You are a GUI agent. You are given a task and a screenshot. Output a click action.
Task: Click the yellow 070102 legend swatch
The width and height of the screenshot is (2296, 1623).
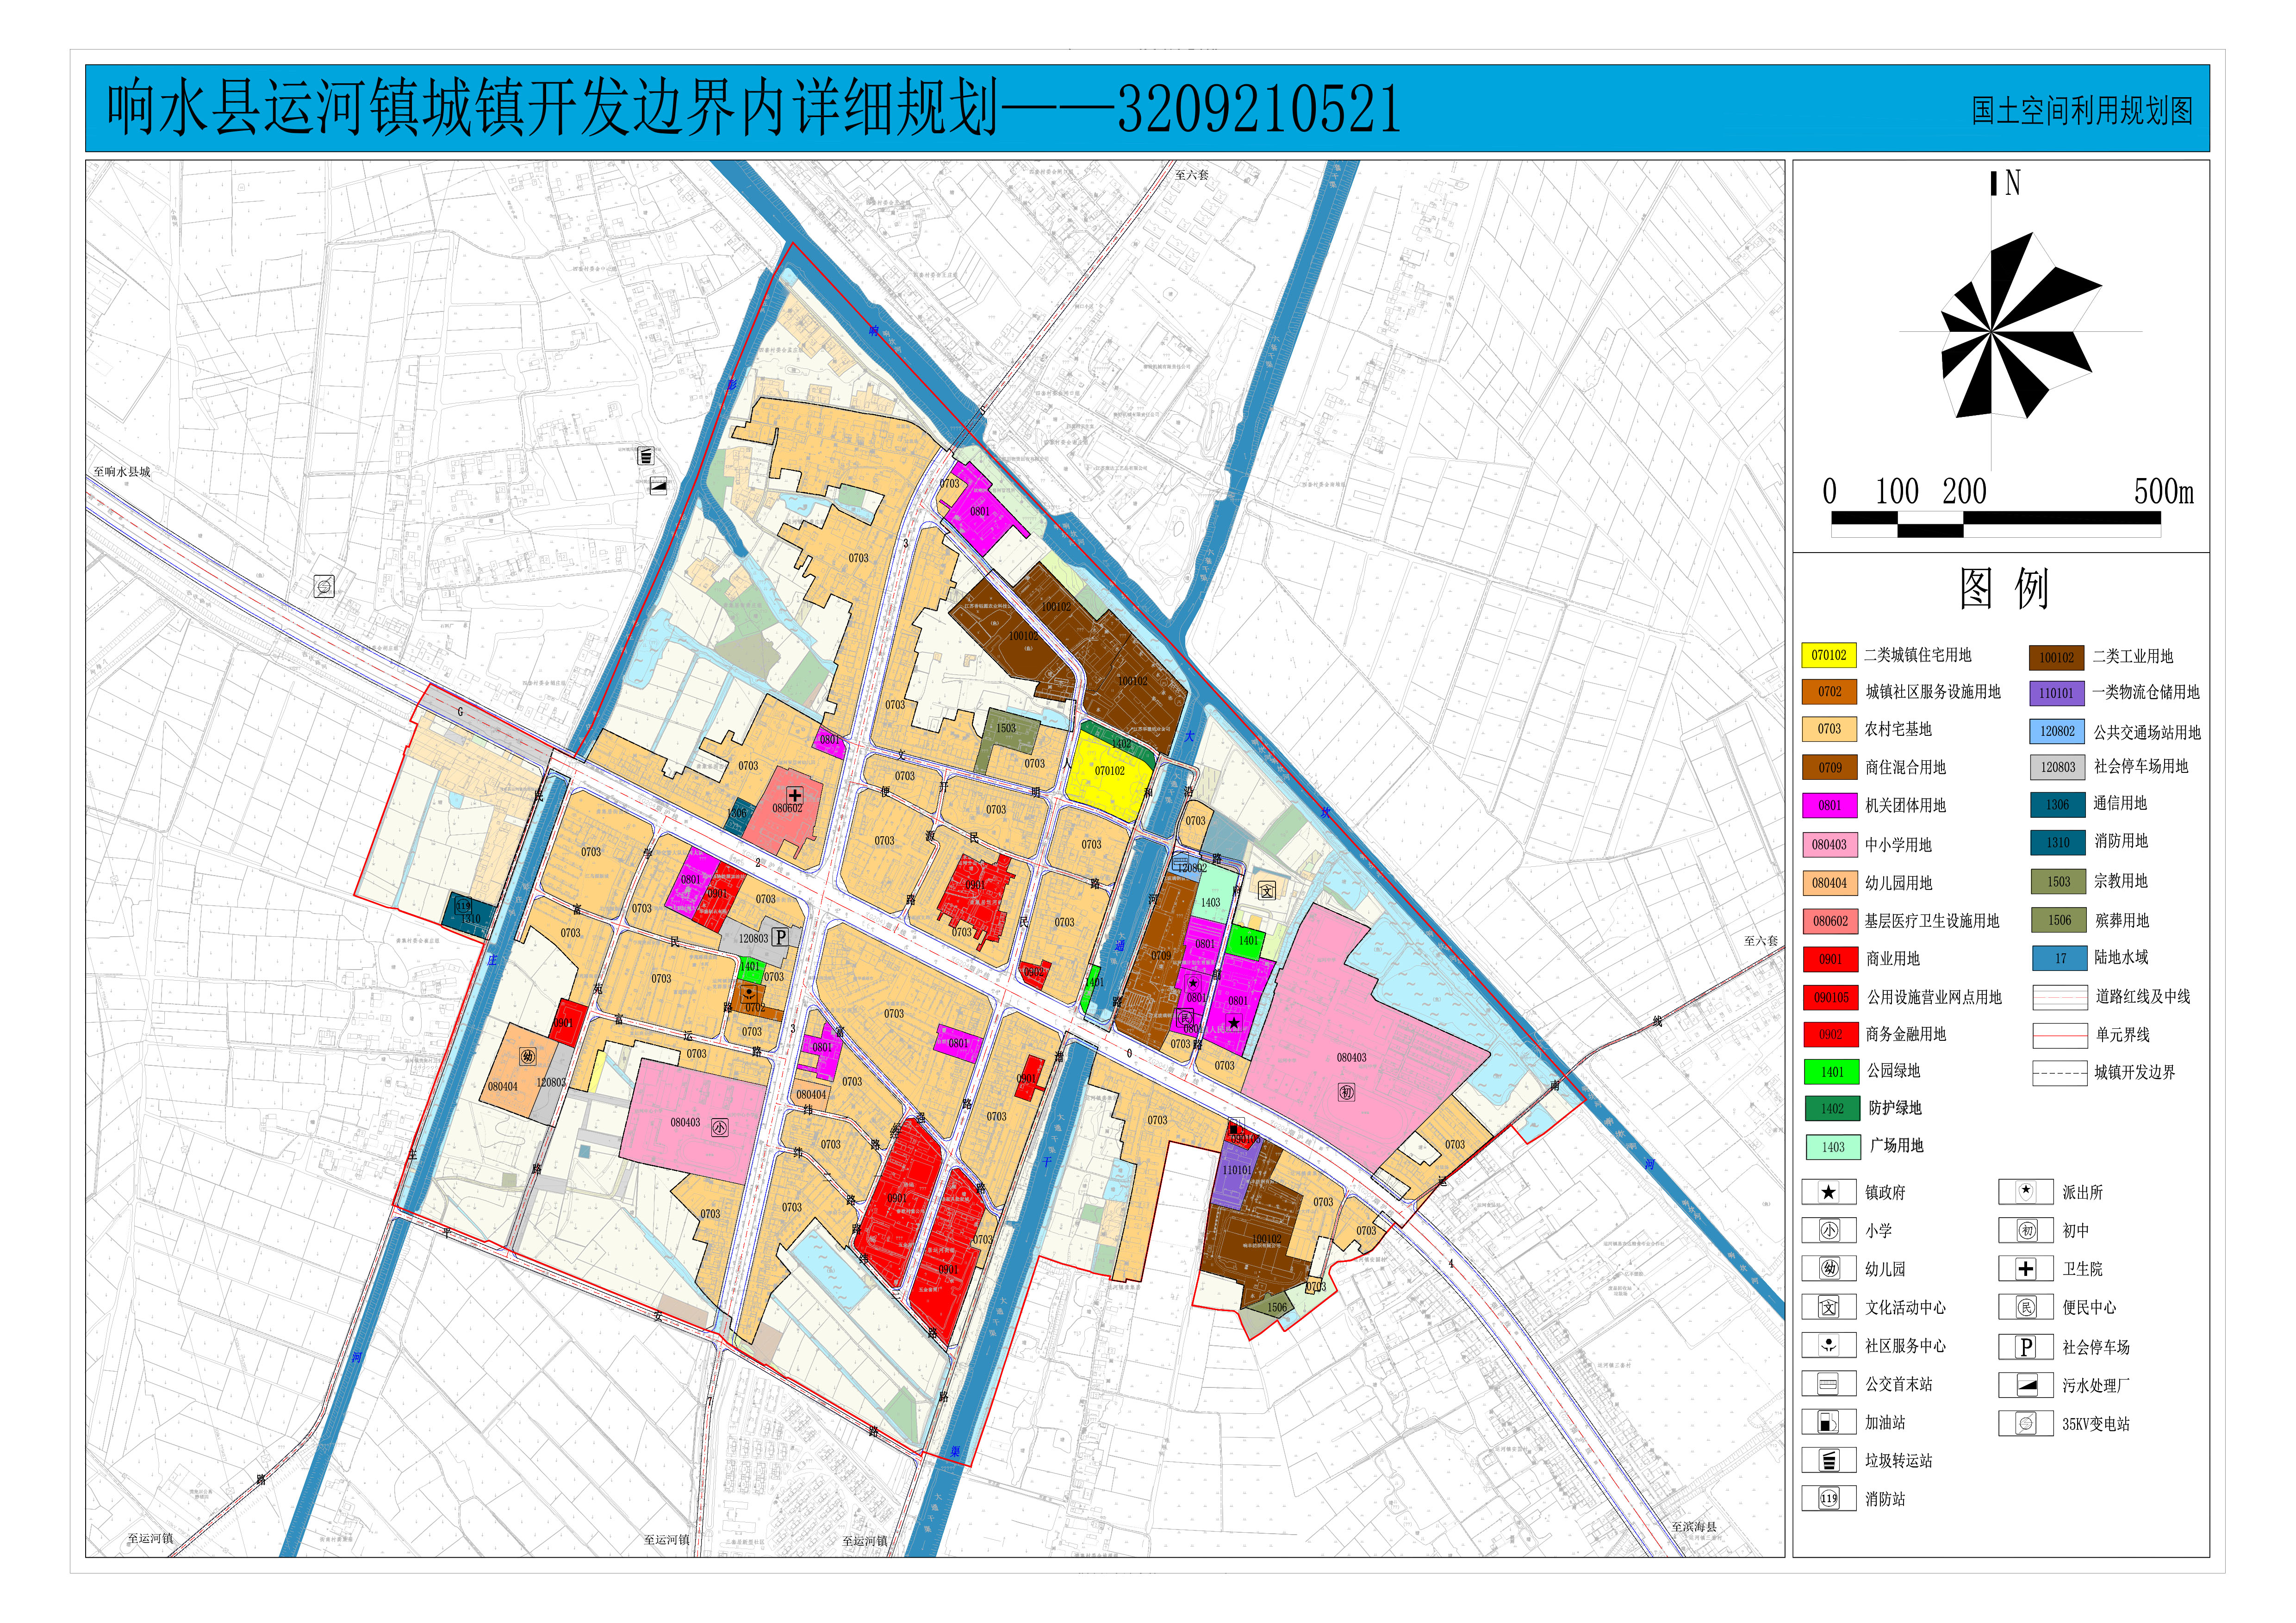click(1828, 655)
